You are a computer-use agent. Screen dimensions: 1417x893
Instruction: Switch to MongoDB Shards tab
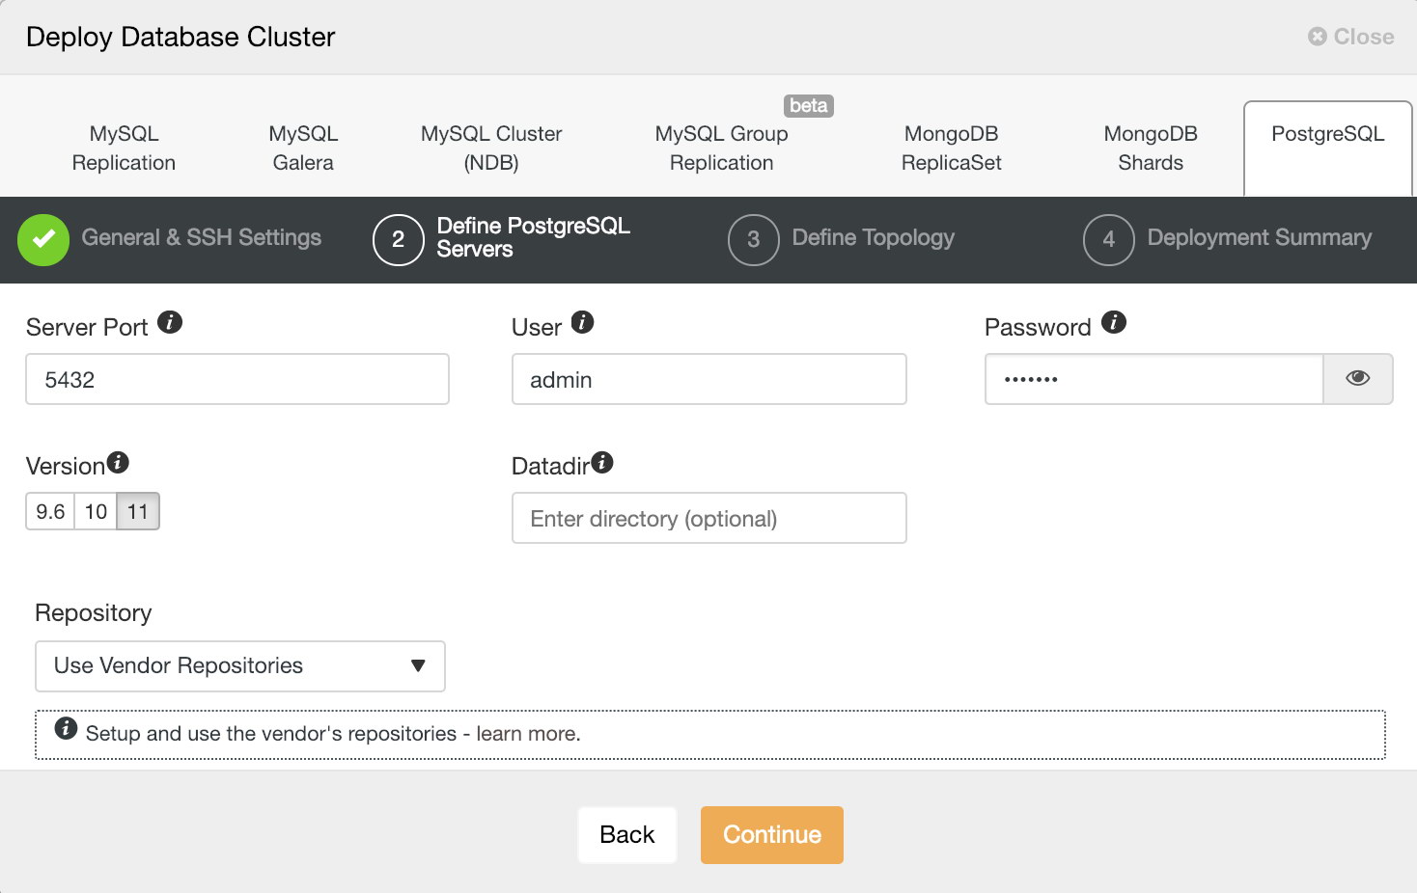[x=1151, y=149]
